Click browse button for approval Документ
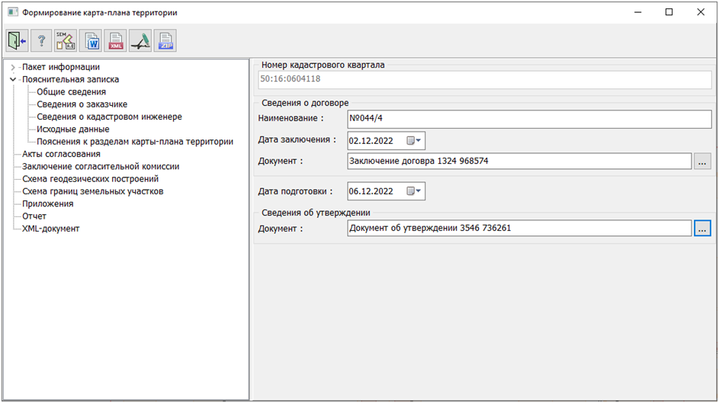The width and height of the screenshot is (719, 403). click(702, 228)
